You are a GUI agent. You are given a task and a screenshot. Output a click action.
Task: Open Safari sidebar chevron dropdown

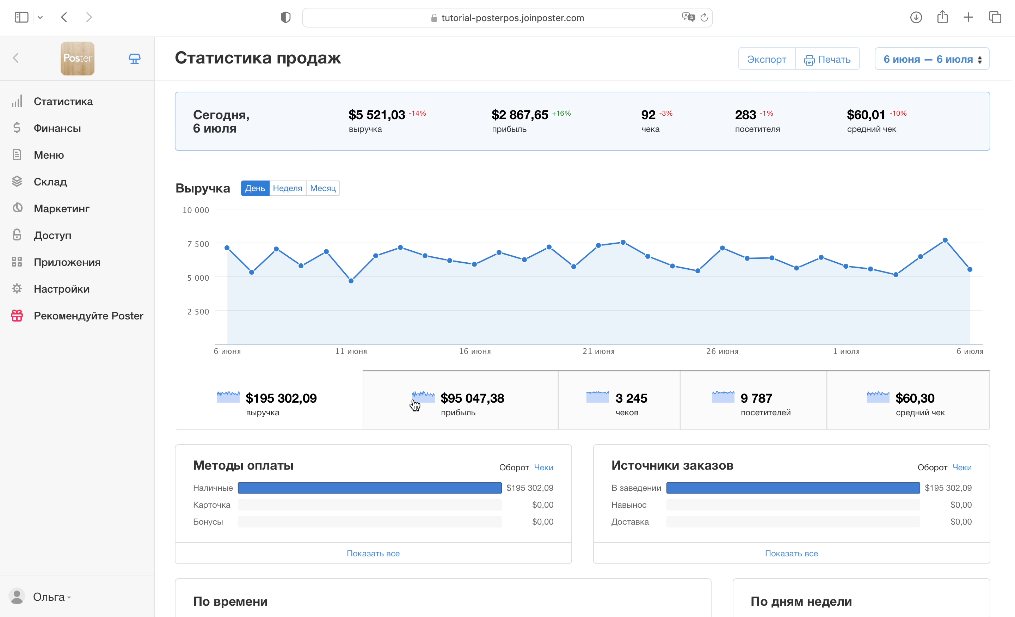(40, 17)
